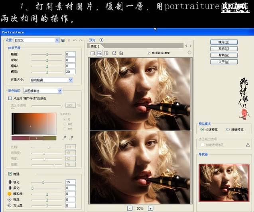The image size is (254, 212).
Task: Select second mask display radio option
Action: click(x=65, y=124)
